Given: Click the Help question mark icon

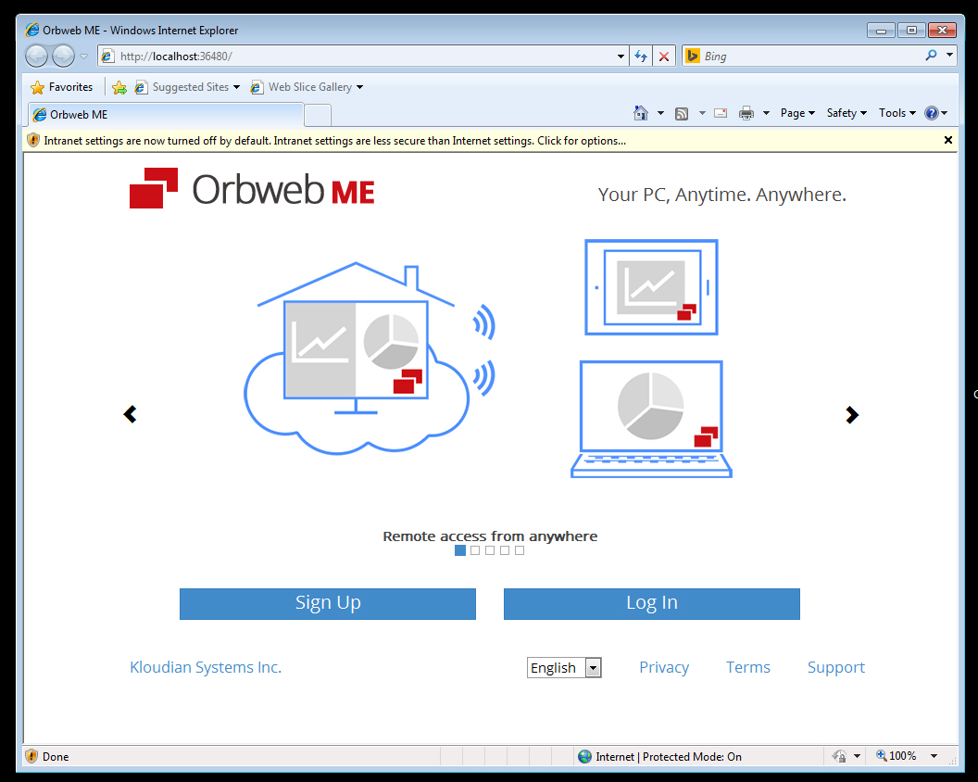Looking at the screenshot, I should (x=931, y=113).
